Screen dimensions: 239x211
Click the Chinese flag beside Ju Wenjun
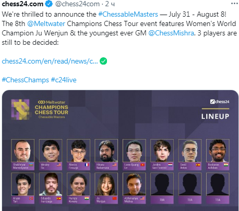click(114, 198)
